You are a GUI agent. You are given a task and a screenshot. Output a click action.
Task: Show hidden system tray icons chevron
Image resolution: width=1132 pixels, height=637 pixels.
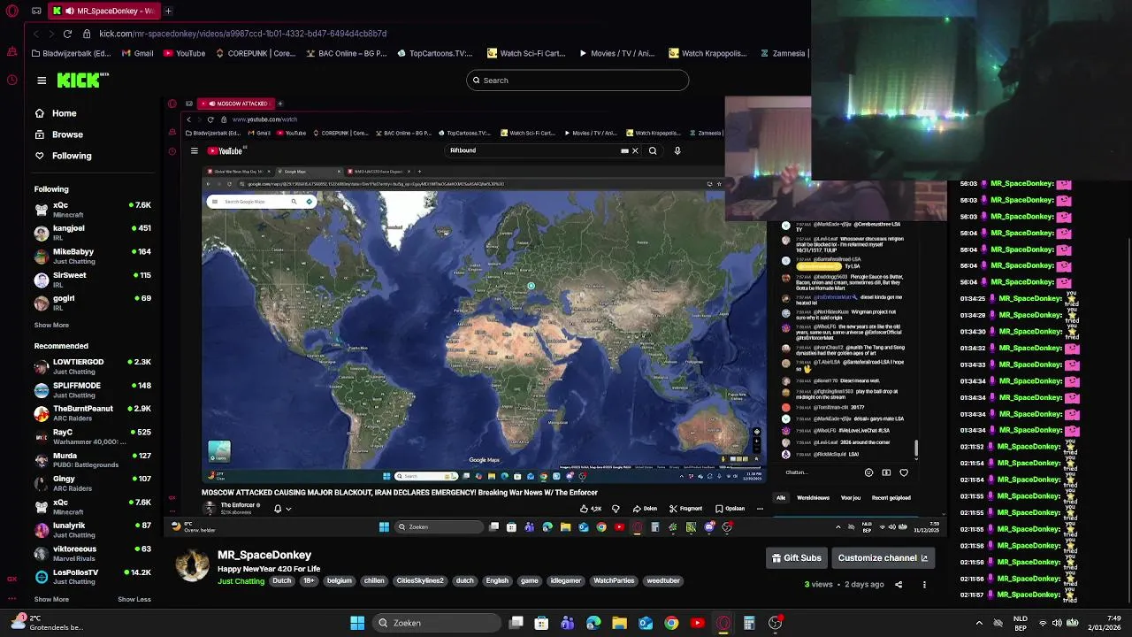979,623
